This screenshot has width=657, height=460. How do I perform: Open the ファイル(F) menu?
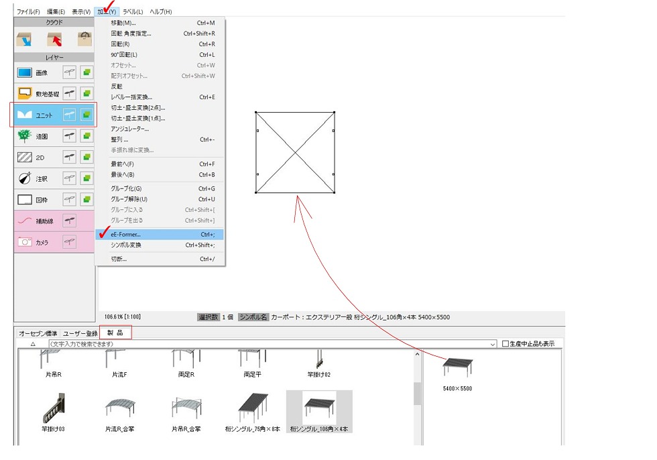point(28,11)
